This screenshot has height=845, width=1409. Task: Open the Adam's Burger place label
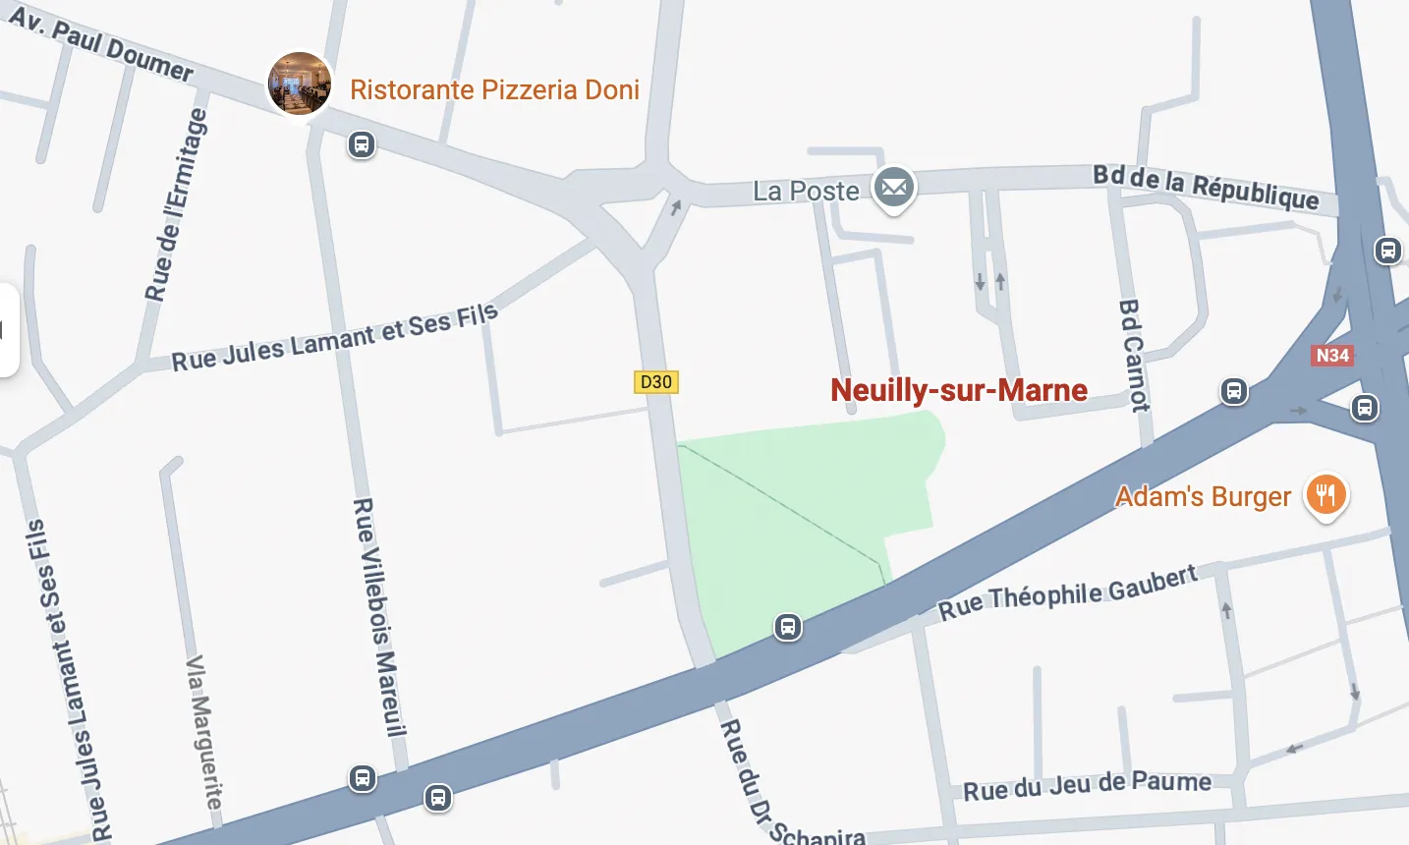pyautogui.click(x=1203, y=496)
